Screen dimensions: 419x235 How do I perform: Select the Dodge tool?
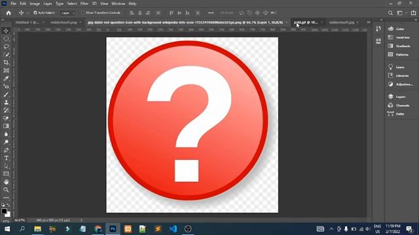pos(6,142)
